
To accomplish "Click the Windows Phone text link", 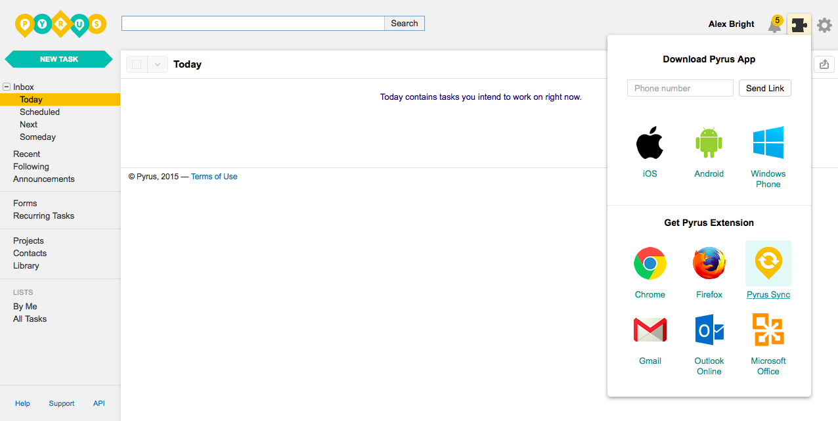I will [x=768, y=179].
